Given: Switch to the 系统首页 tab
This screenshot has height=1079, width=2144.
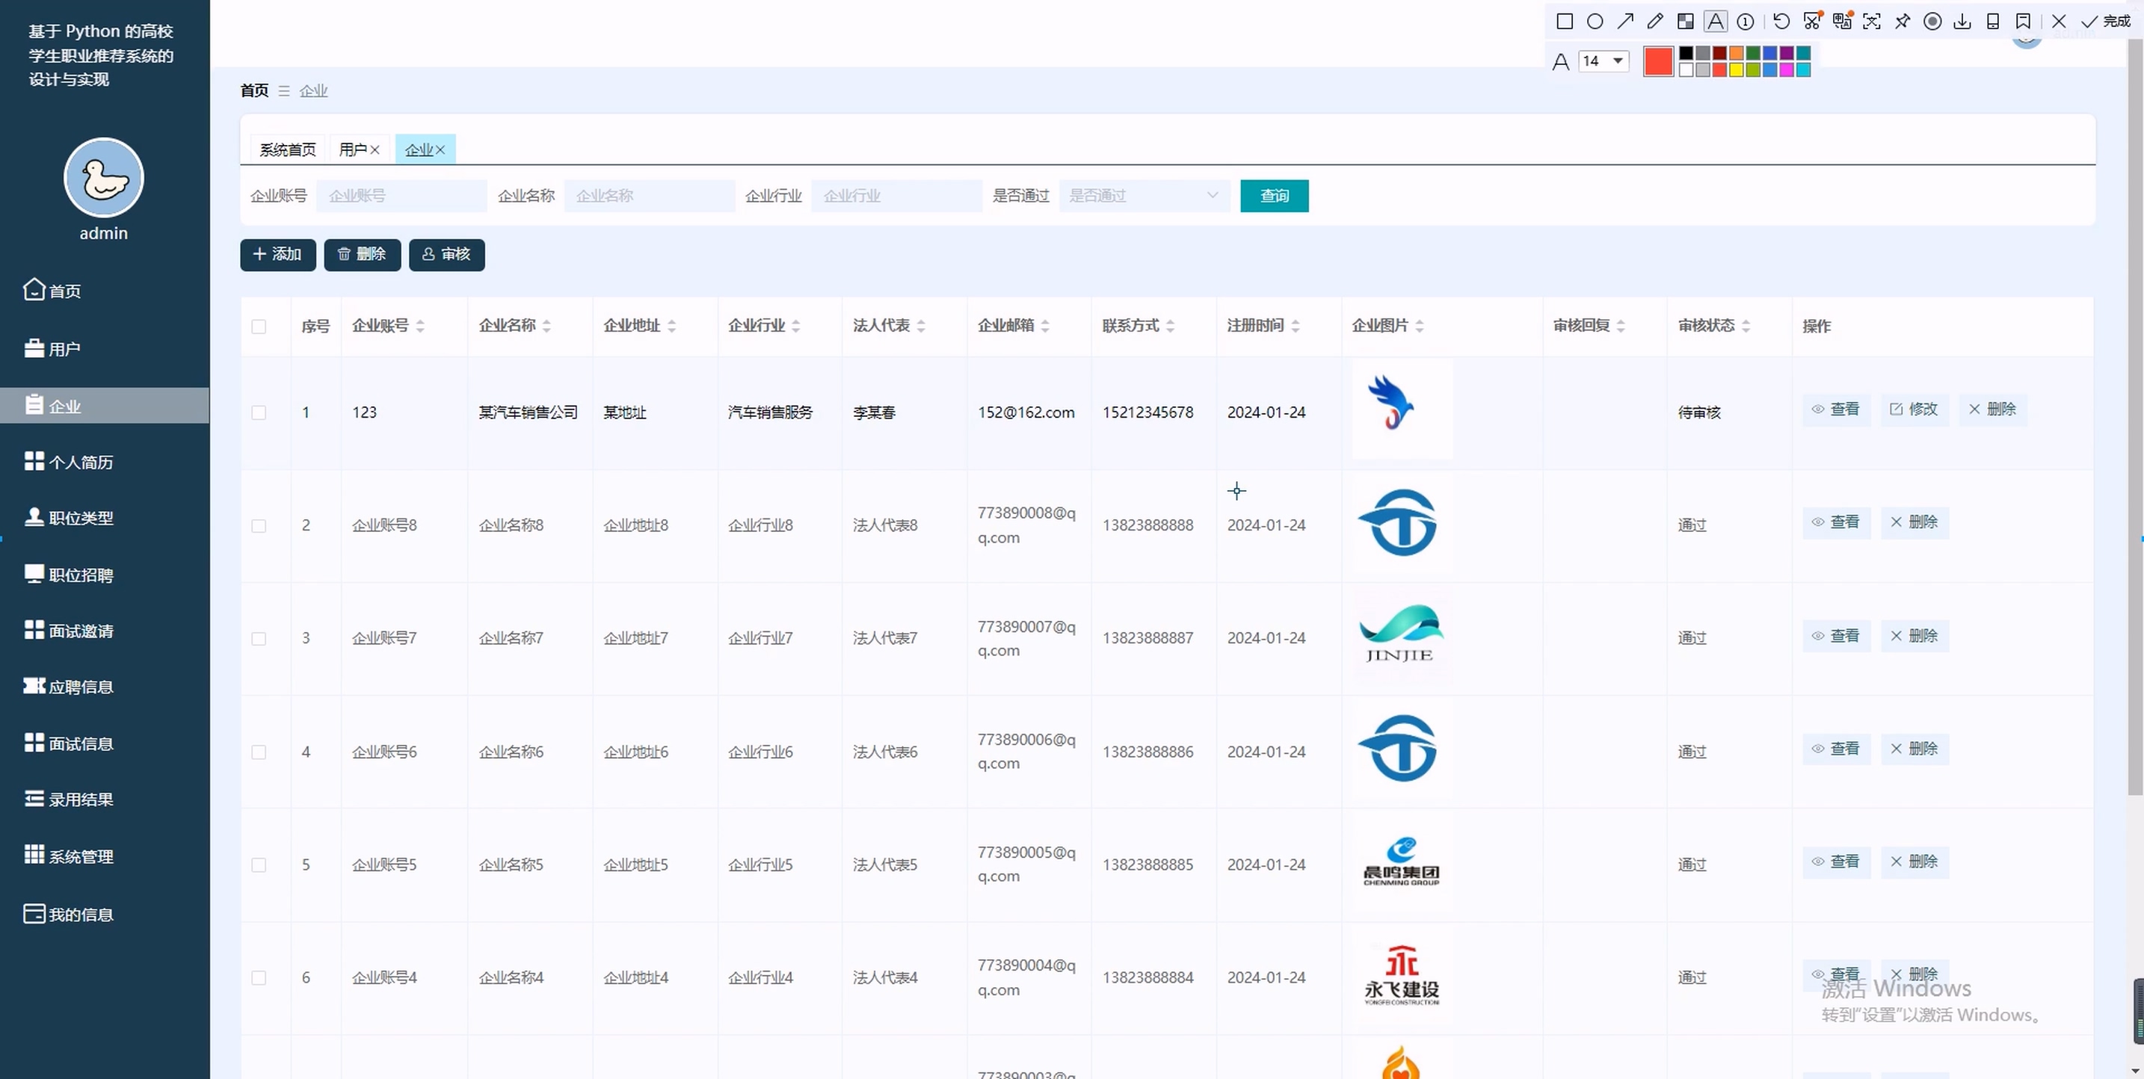Looking at the screenshot, I should [x=287, y=149].
